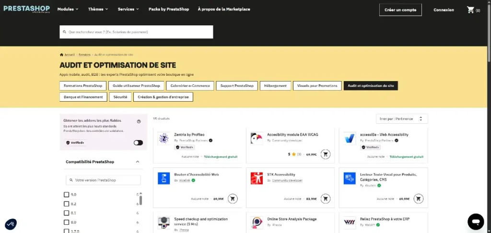Select the Formations PrestaShop tab
The image size is (491, 233).
(x=83, y=86)
